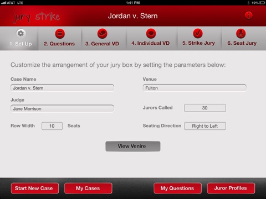Select the Strike Jury checkmark icon

coord(198,33)
